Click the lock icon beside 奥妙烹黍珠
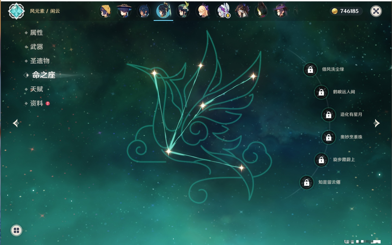392x245 pixels. [329, 137]
